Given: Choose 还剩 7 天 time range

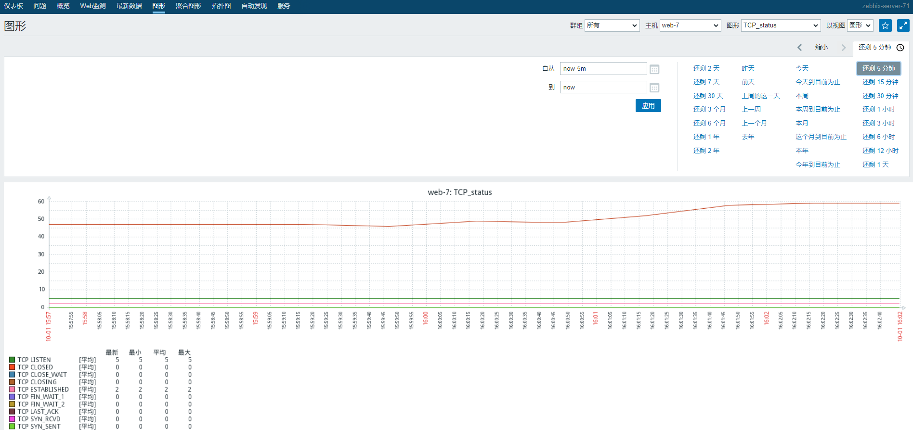Looking at the screenshot, I should point(706,82).
